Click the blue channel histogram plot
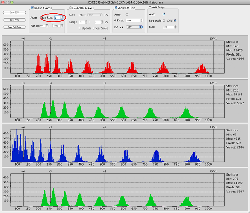The width and height of the screenshot is (250, 213). pyautogui.click(x=117, y=146)
